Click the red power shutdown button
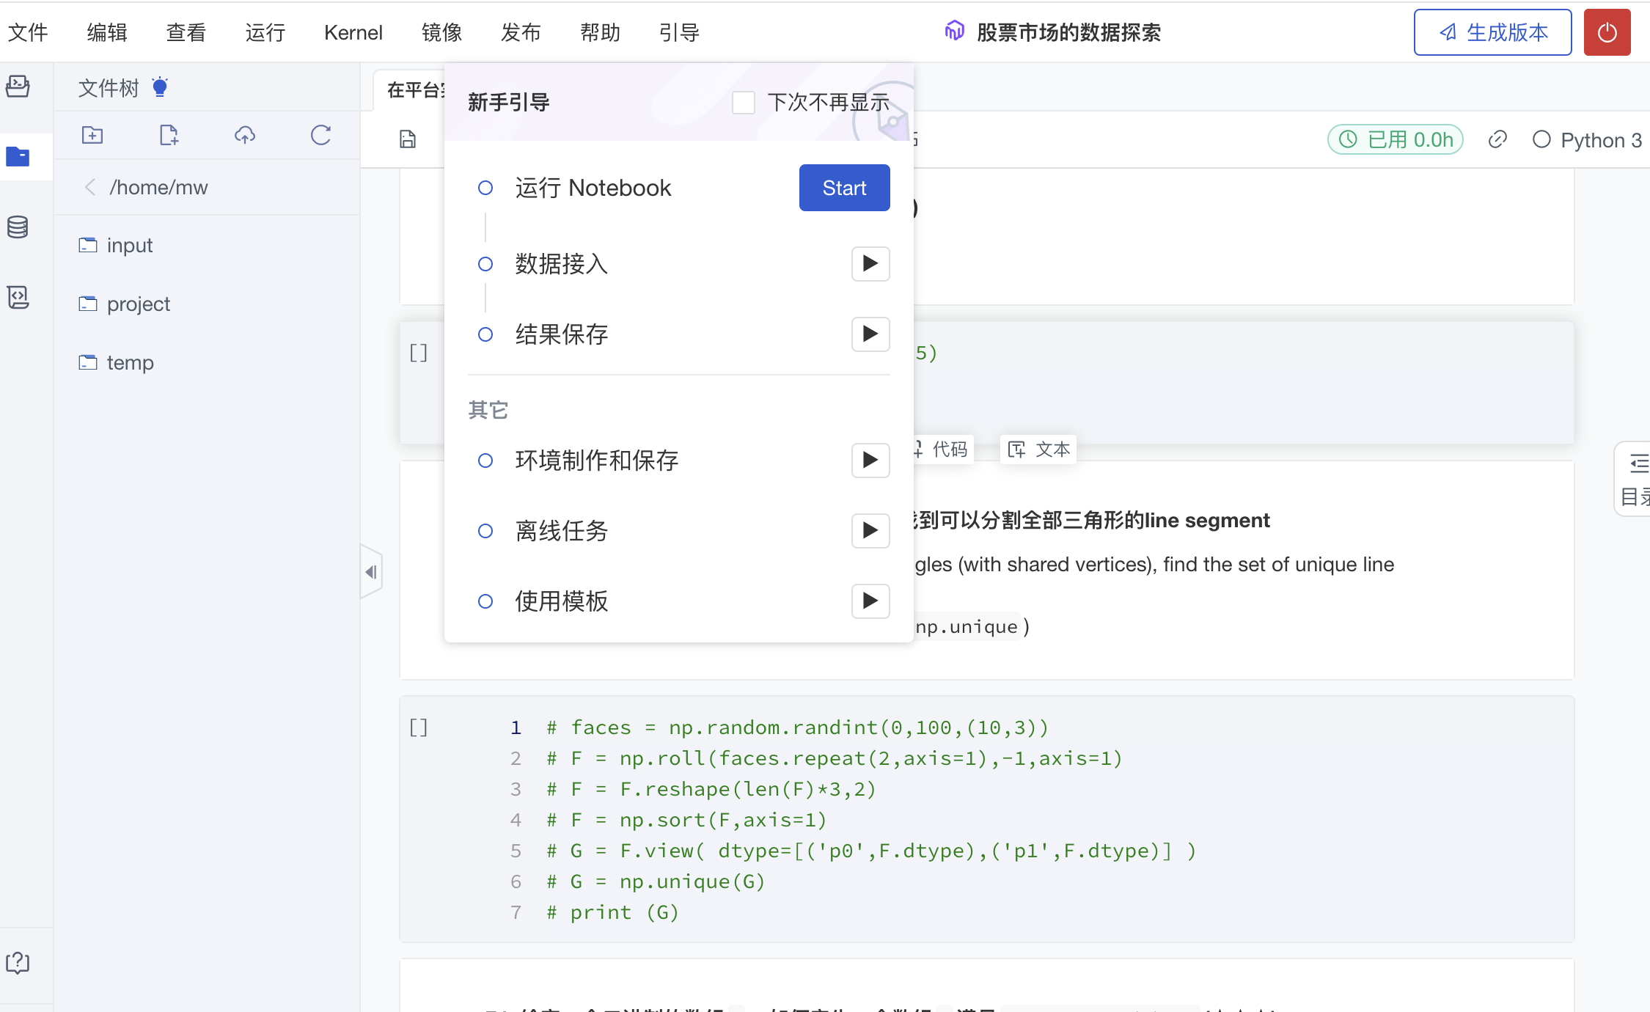1650x1012 pixels. pos(1607,32)
